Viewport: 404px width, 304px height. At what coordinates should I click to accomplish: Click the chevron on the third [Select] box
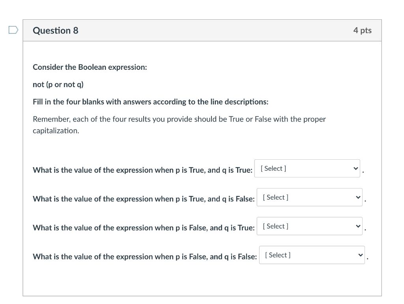(x=358, y=226)
